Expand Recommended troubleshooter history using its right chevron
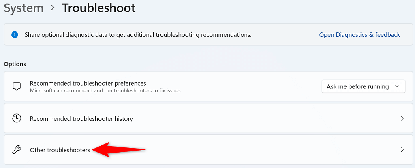This screenshot has height=168, width=415. [x=402, y=118]
